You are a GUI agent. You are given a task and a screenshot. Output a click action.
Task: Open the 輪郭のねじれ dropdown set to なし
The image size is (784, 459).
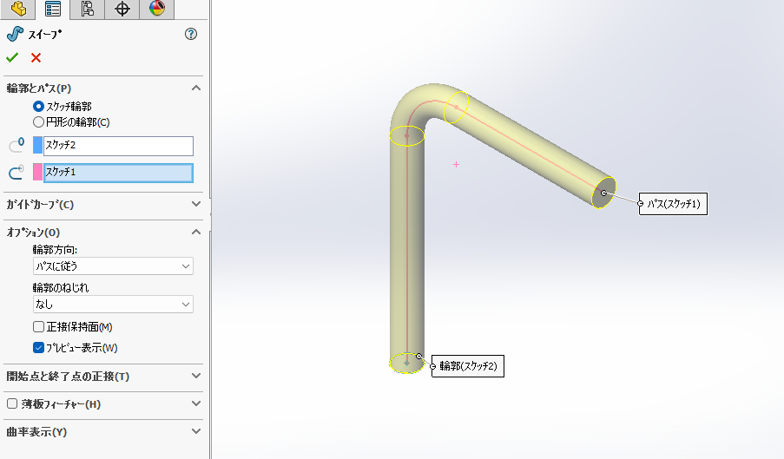pyautogui.click(x=113, y=305)
